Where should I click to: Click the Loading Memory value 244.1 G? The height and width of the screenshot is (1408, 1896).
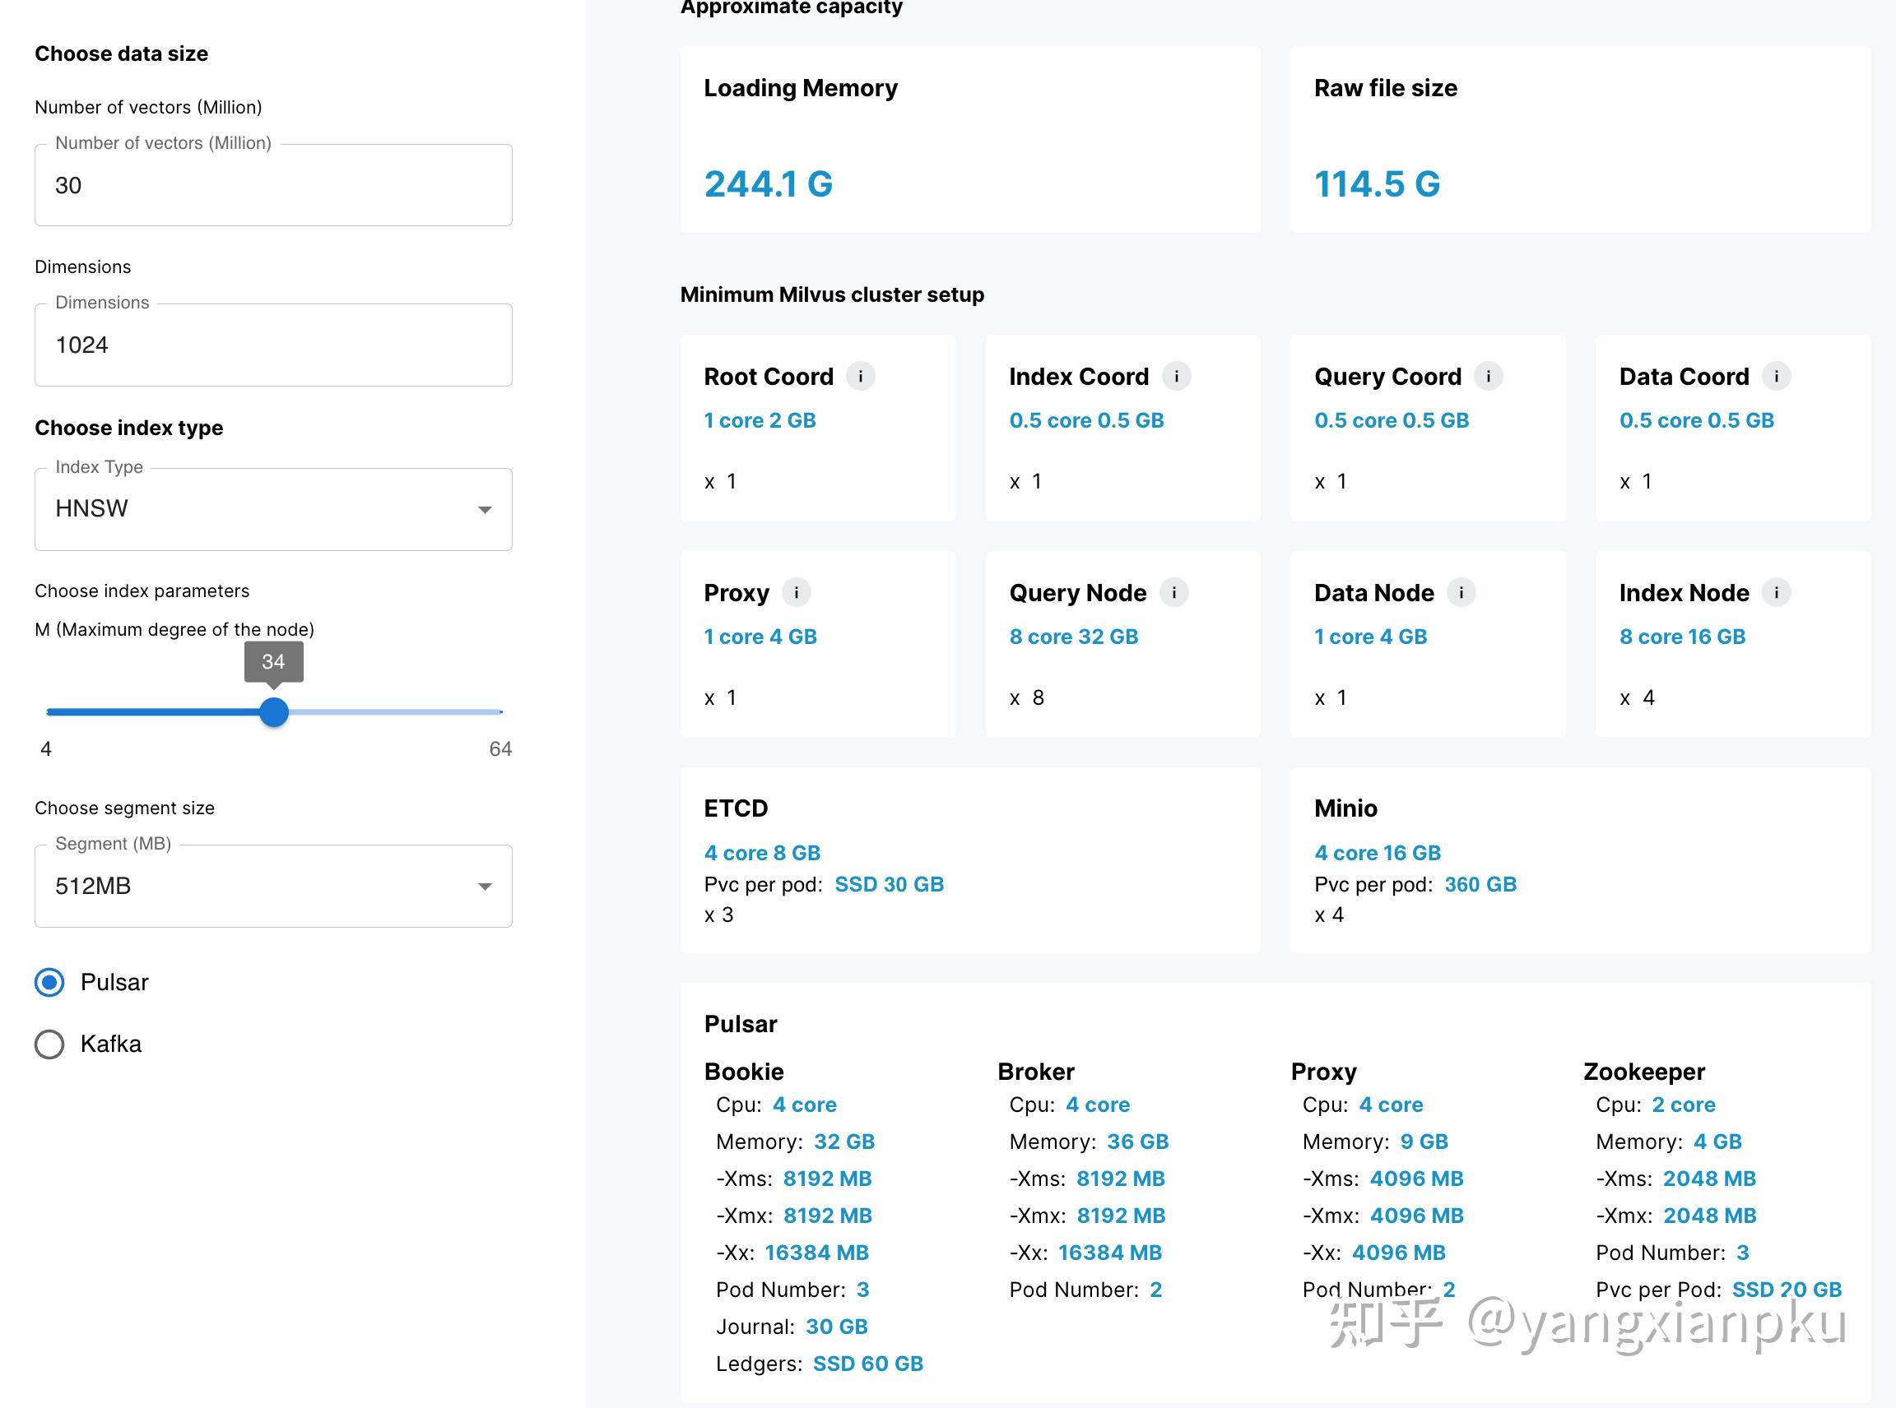tap(769, 184)
